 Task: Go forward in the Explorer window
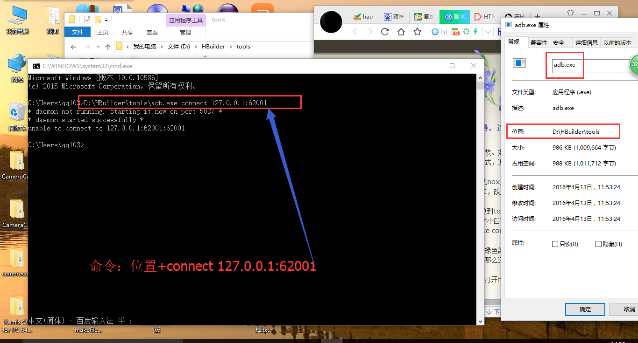pos(87,47)
